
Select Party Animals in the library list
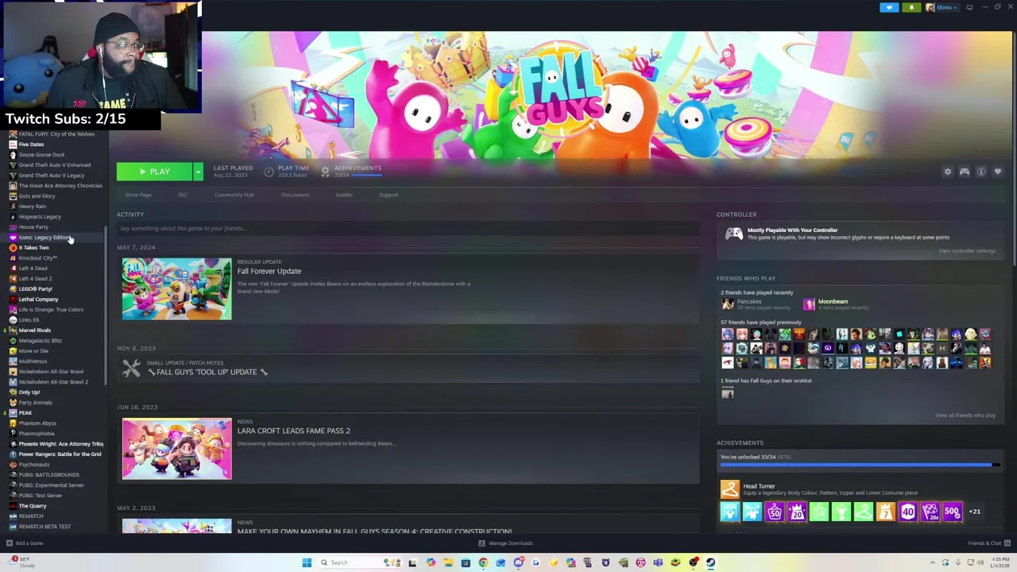pyautogui.click(x=35, y=403)
